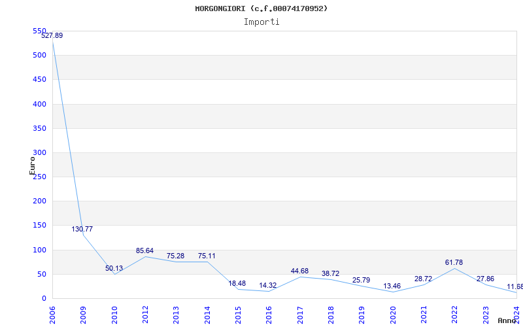Screen dimensions: 523x327
Task: Click the 44.68 value label
Action: 299,271
